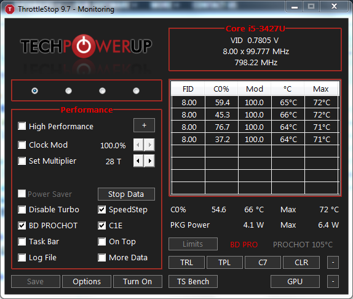Screen dimensions: 353x299
Task: Click the Stop Data button
Action: pos(126,194)
